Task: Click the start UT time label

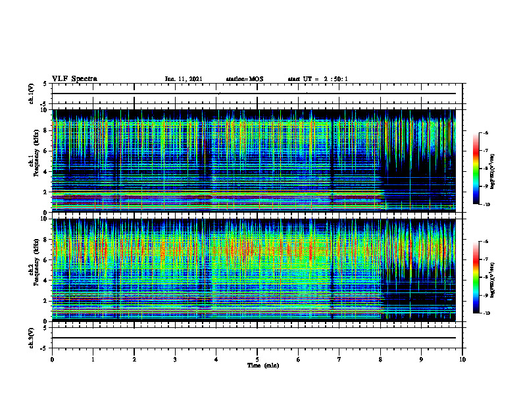Action: pyautogui.click(x=318, y=79)
